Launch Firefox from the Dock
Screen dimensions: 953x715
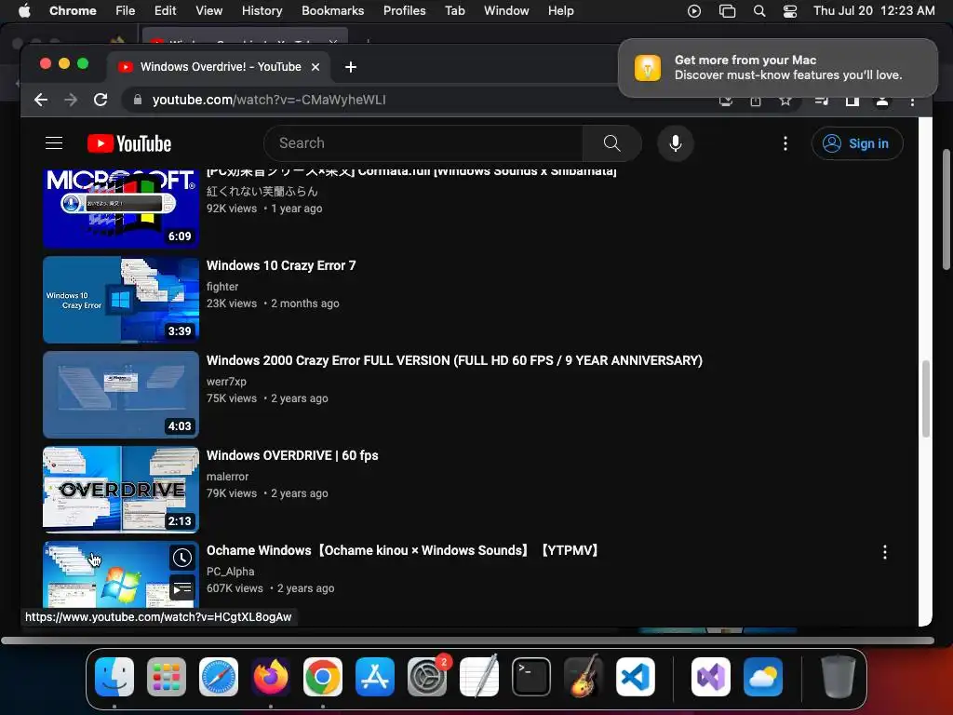click(271, 677)
